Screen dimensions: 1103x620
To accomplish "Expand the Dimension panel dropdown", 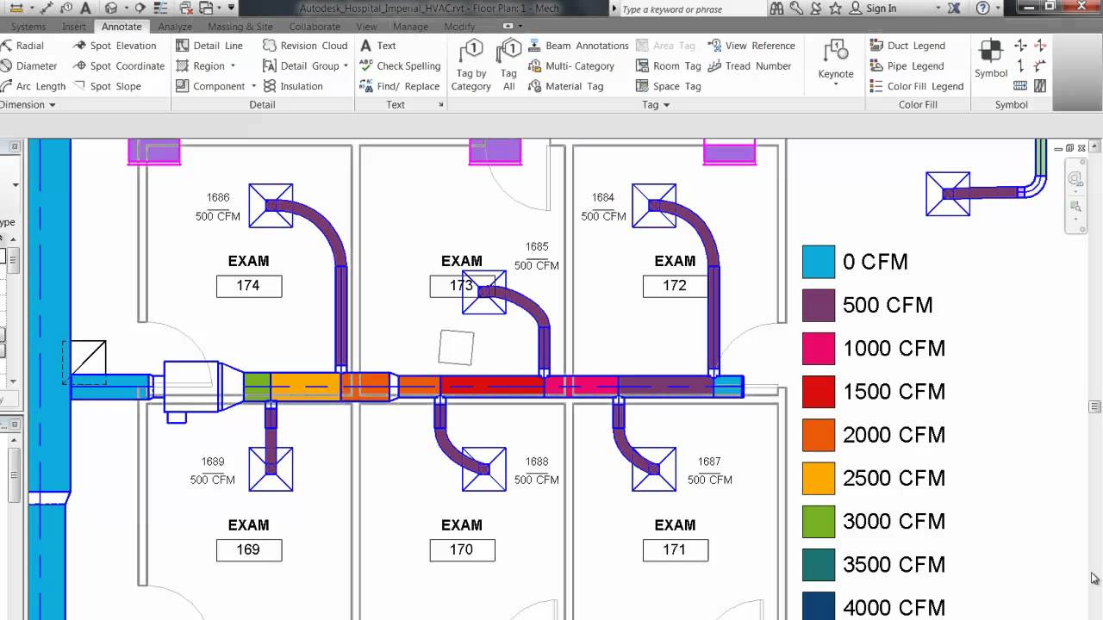I will [x=52, y=105].
